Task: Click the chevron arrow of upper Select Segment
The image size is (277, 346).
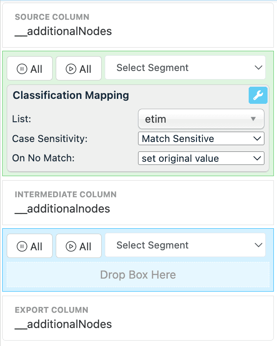Action: click(x=258, y=68)
